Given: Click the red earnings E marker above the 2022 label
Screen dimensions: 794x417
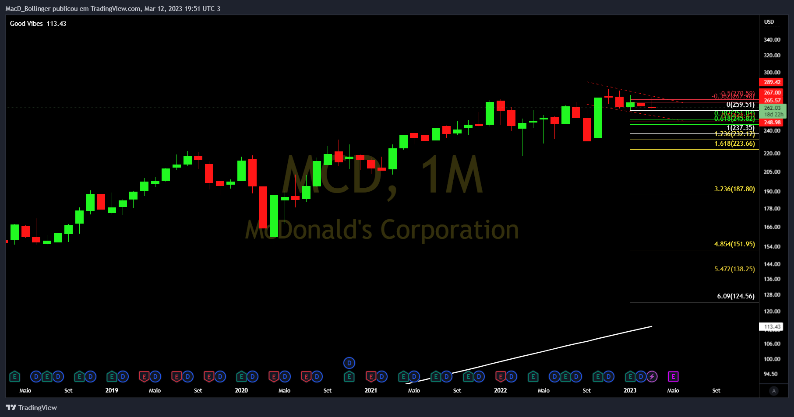Looking at the screenshot, I should pyautogui.click(x=501, y=376).
